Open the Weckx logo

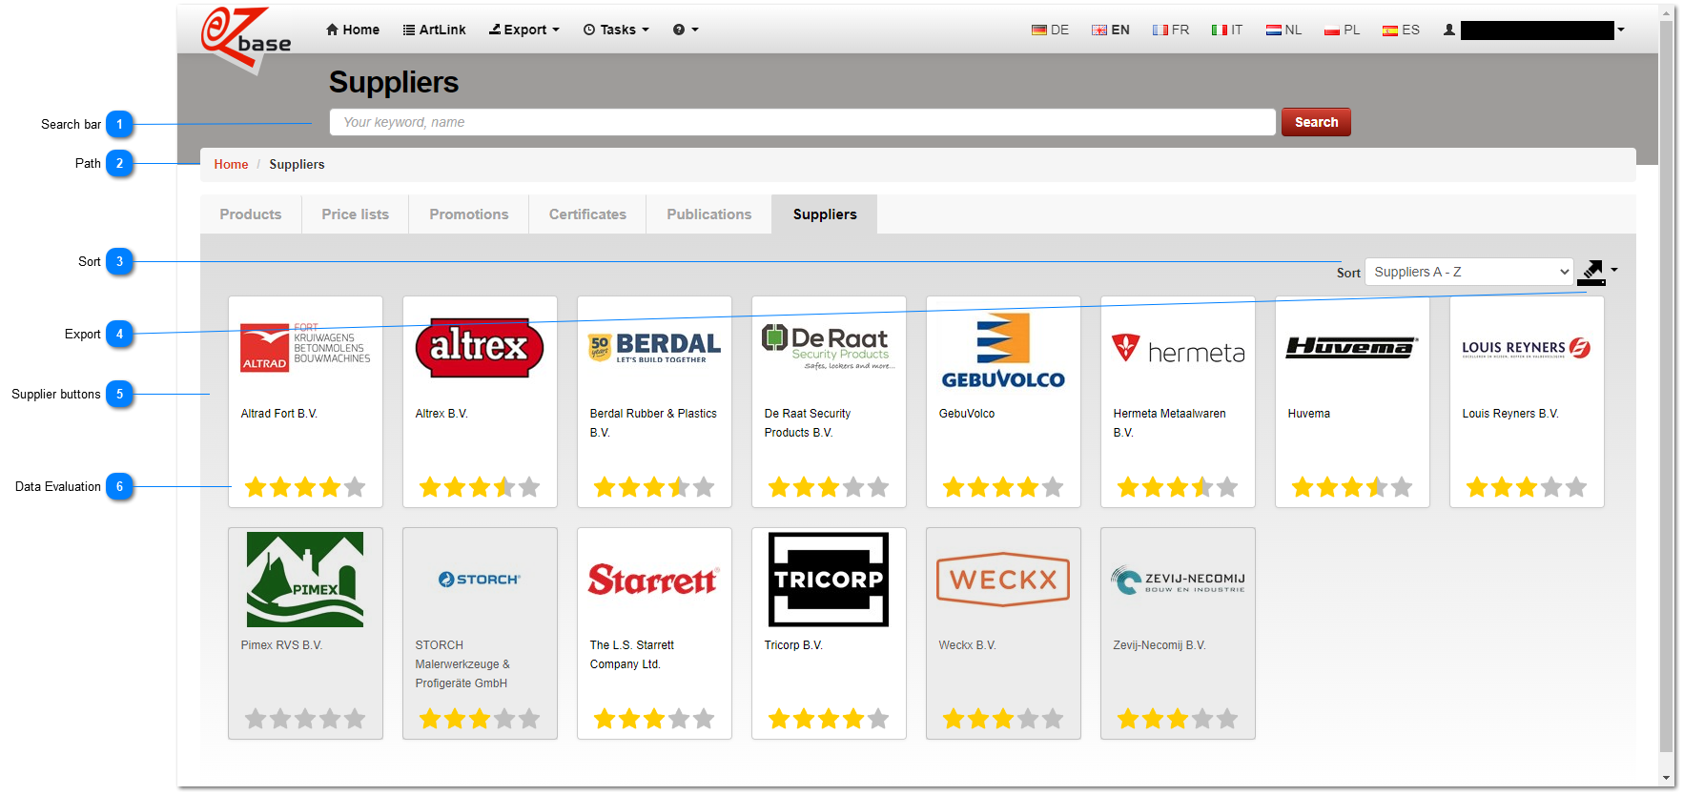pyautogui.click(x=1003, y=580)
